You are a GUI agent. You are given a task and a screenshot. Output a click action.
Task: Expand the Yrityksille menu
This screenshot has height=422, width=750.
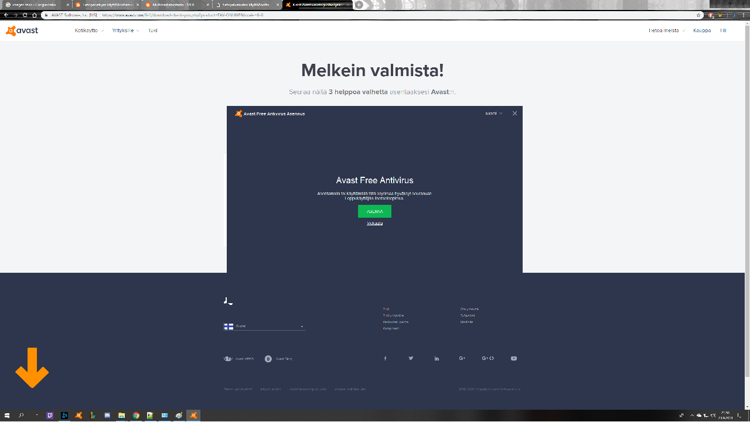(x=126, y=30)
